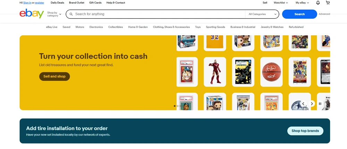This screenshot has height=149, width=347.
Task: Pause the banner carousel
Action: click(x=320, y=103)
